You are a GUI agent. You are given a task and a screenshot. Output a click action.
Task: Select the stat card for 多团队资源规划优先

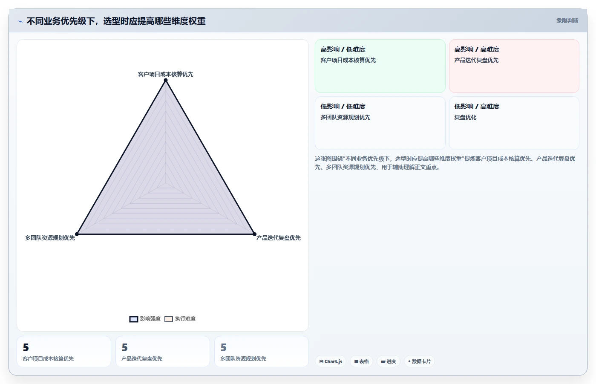pyautogui.click(x=262, y=352)
